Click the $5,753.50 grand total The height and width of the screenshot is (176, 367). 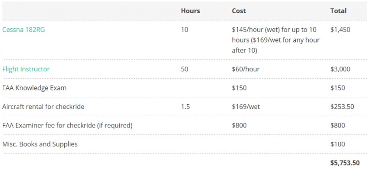tap(345, 163)
